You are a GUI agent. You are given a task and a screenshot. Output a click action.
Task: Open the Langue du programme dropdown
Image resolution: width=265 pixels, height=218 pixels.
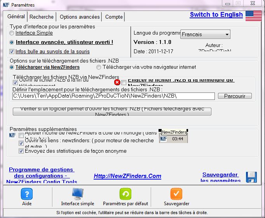pos(205,34)
